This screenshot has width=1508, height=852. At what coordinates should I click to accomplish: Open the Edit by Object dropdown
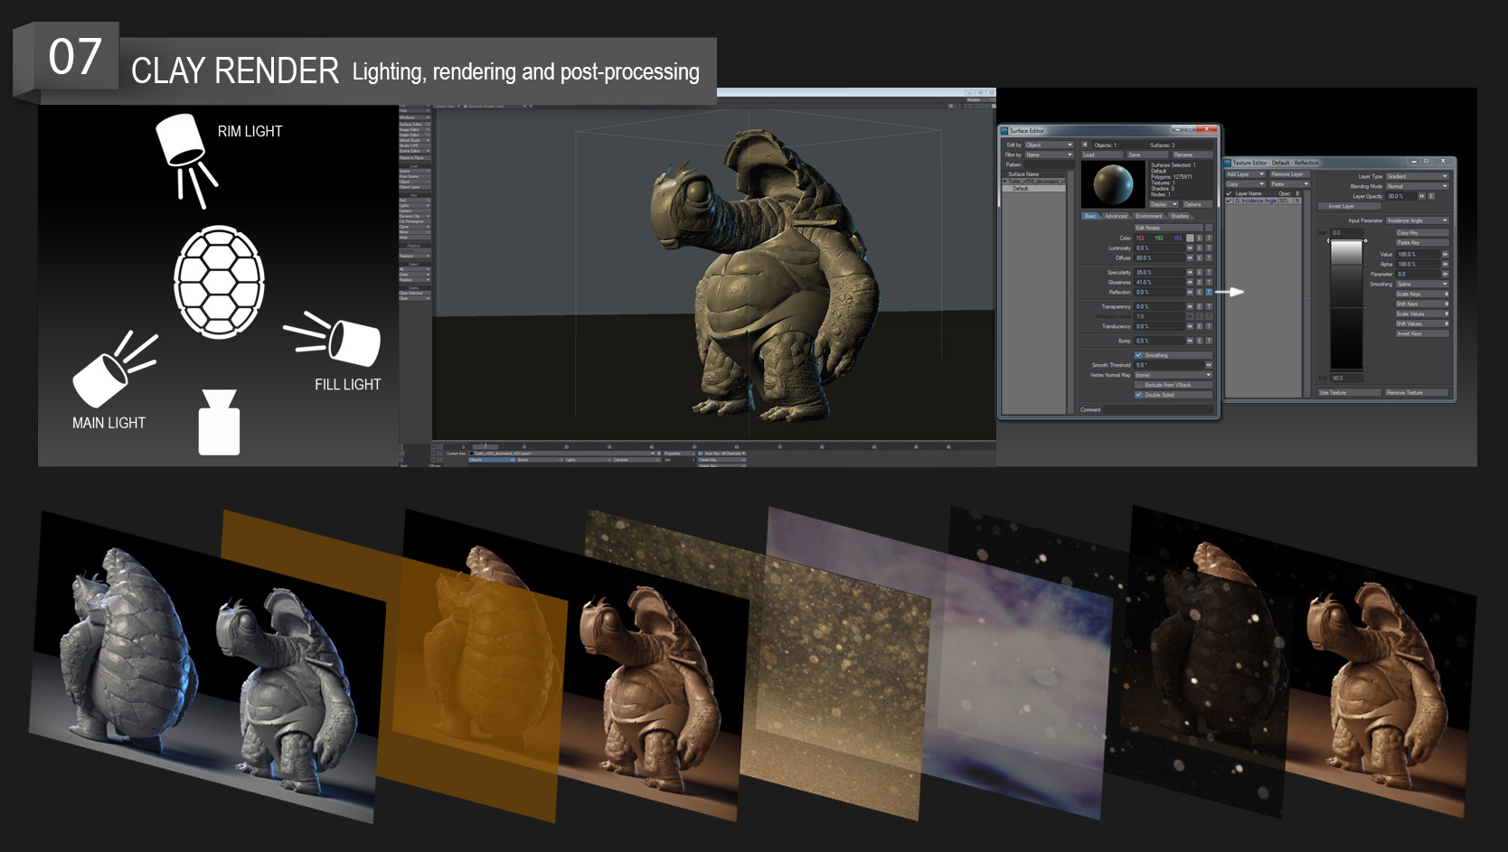[x=1049, y=145]
